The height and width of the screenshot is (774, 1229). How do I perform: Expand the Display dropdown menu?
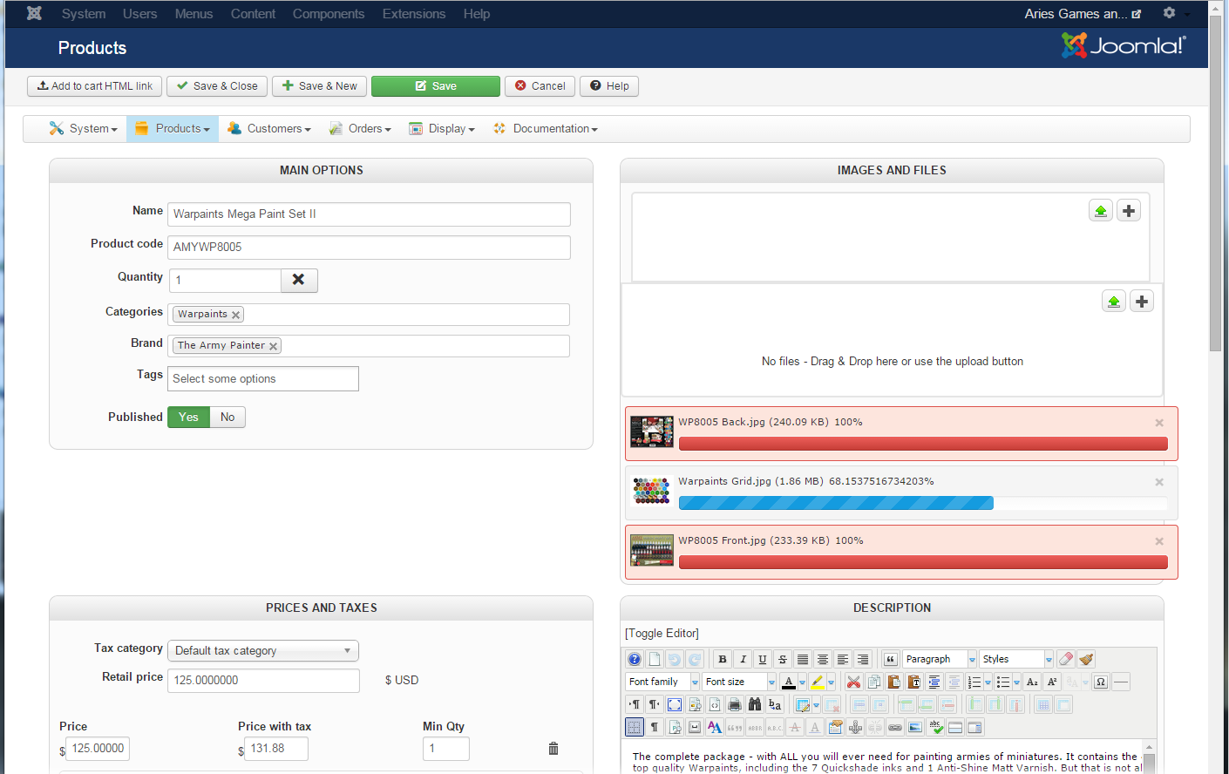click(442, 129)
